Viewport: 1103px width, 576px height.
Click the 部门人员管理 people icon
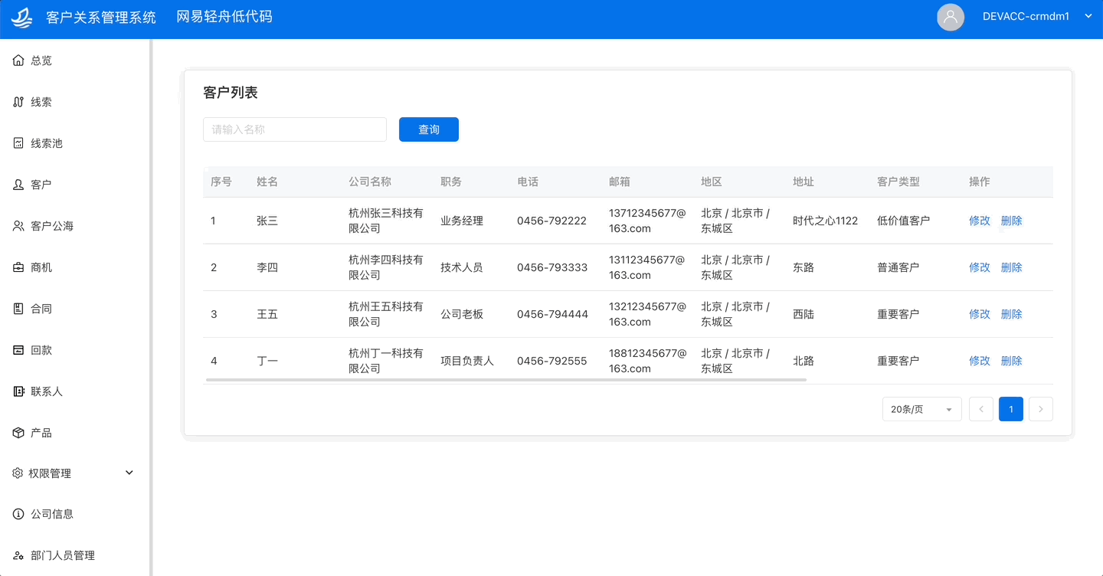[18, 555]
